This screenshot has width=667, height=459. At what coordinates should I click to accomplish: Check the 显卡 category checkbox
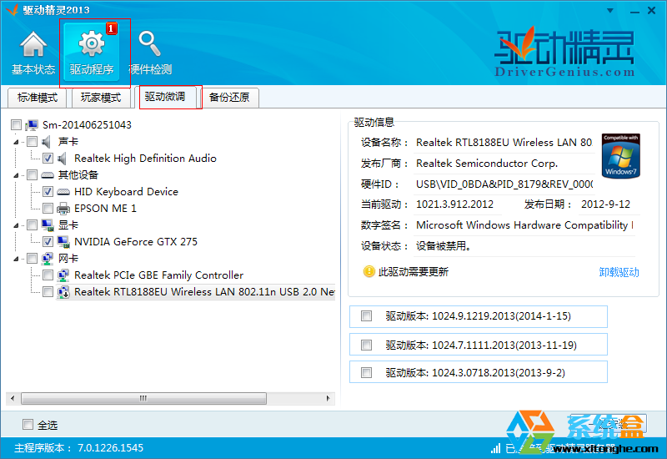coord(32,224)
